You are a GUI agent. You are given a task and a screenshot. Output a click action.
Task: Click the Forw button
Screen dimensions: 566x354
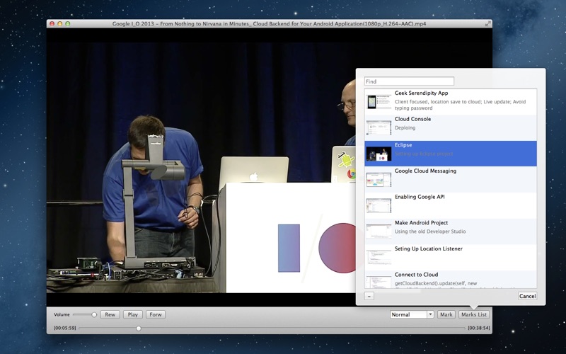point(156,314)
